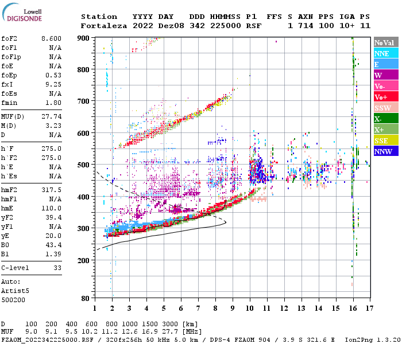Click the hmF2 value 317.5
This screenshot has width=402, height=344.
[52, 190]
